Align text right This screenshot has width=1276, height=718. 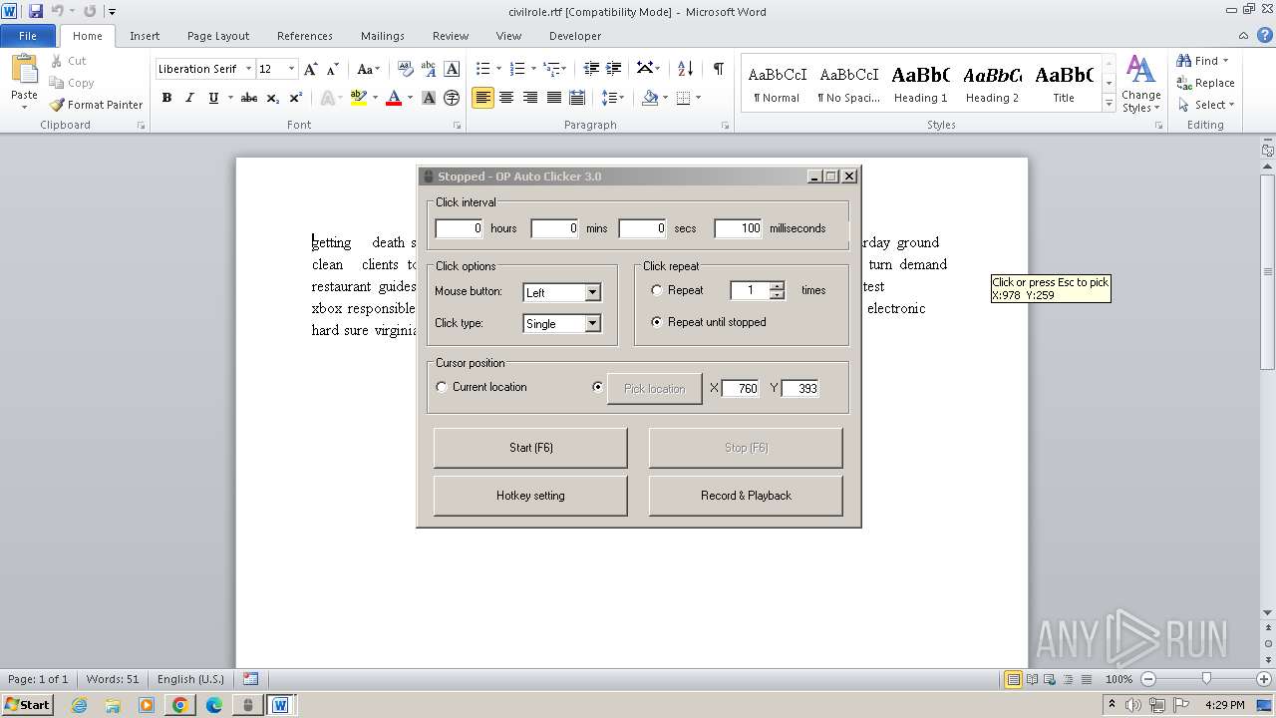tap(530, 98)
